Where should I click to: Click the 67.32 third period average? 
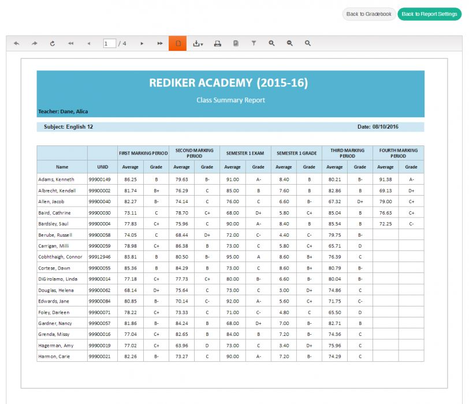pos(334,201)
